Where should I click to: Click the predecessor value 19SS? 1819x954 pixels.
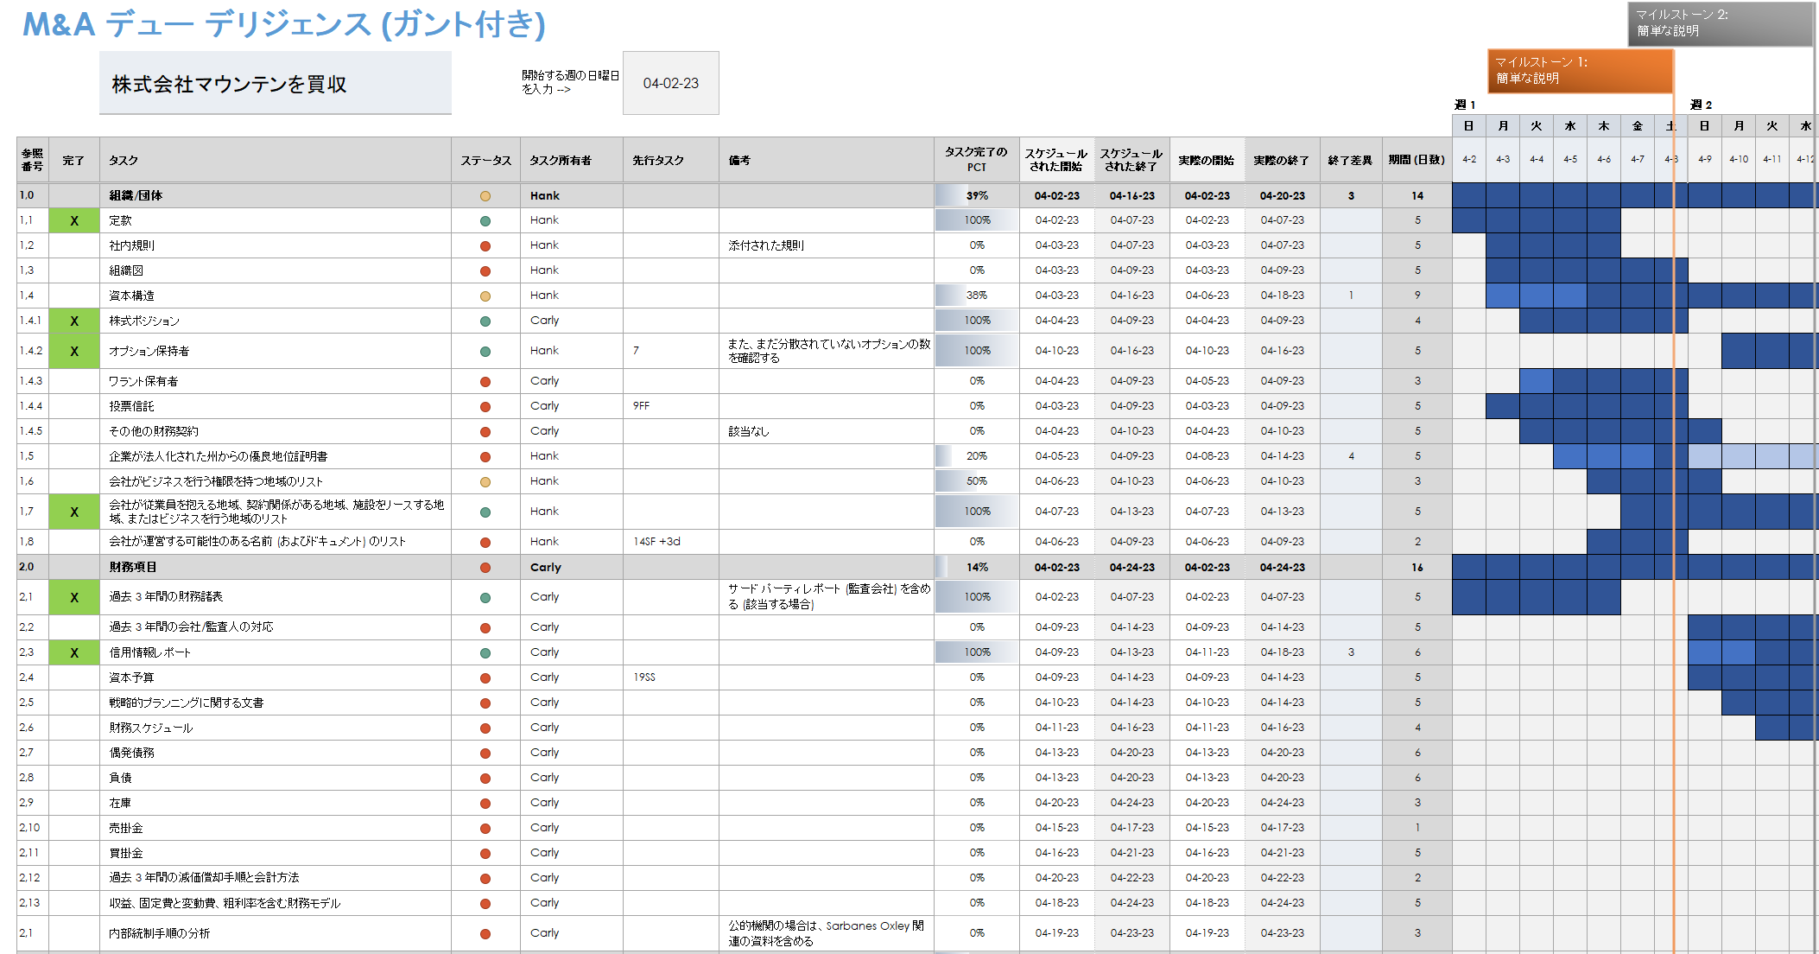tap(644, 677)
